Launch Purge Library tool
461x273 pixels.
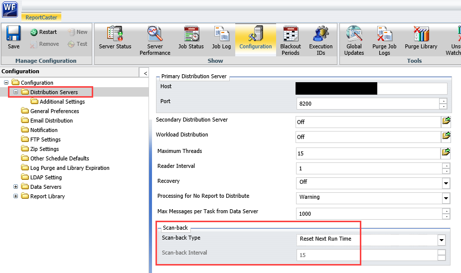pyautogui.click(x=421, y=37)
